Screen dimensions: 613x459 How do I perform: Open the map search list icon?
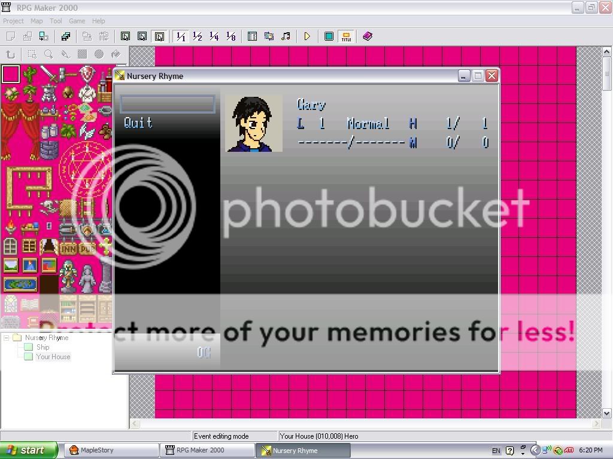[x=252, y=36]
